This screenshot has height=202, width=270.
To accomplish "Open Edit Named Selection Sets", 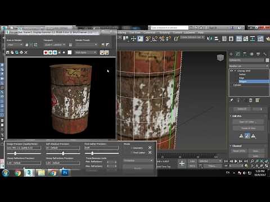I will click(x=176, y=39).
